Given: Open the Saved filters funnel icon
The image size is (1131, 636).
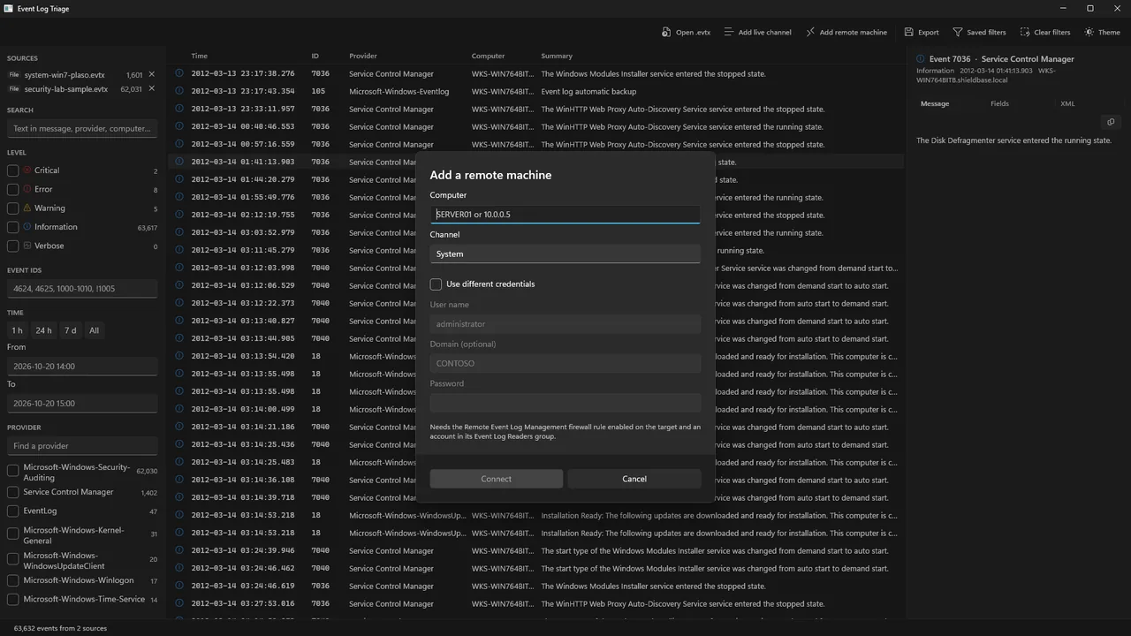Looking at the screenshot, I should (x=958, y=32).
